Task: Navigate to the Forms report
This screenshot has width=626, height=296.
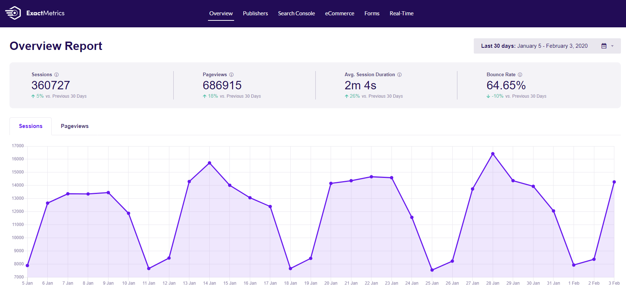Action: tap(372, 13)
